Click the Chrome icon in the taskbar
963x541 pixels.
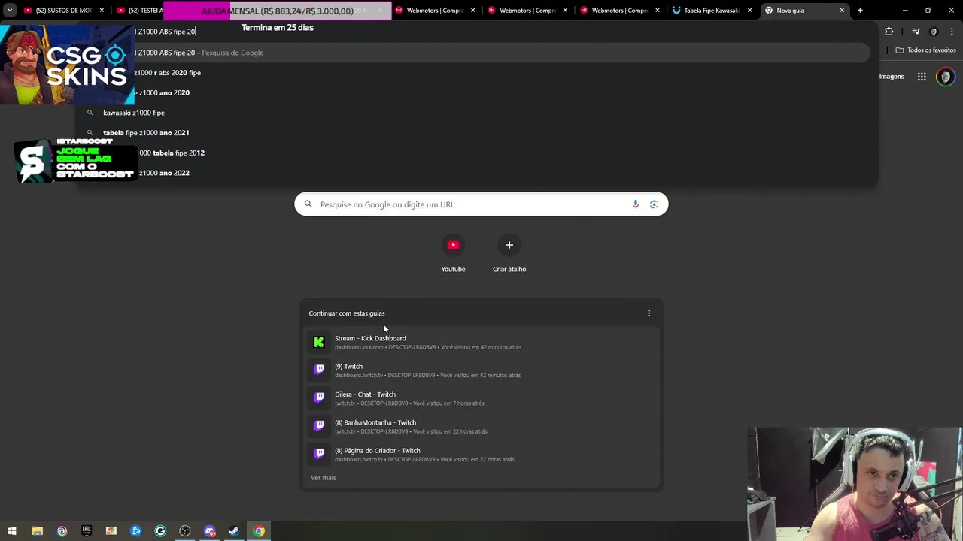click(x=259, y=531)
